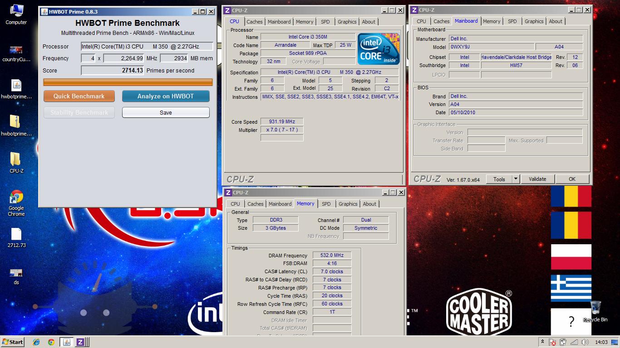Launch Google Chrome from the desktop
This screenshot has height=348, width=620.
click(x=16, y=203)
